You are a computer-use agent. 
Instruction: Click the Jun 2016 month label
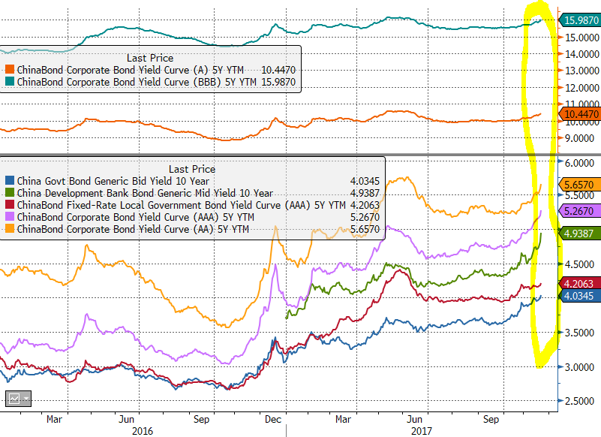point(127,419)
